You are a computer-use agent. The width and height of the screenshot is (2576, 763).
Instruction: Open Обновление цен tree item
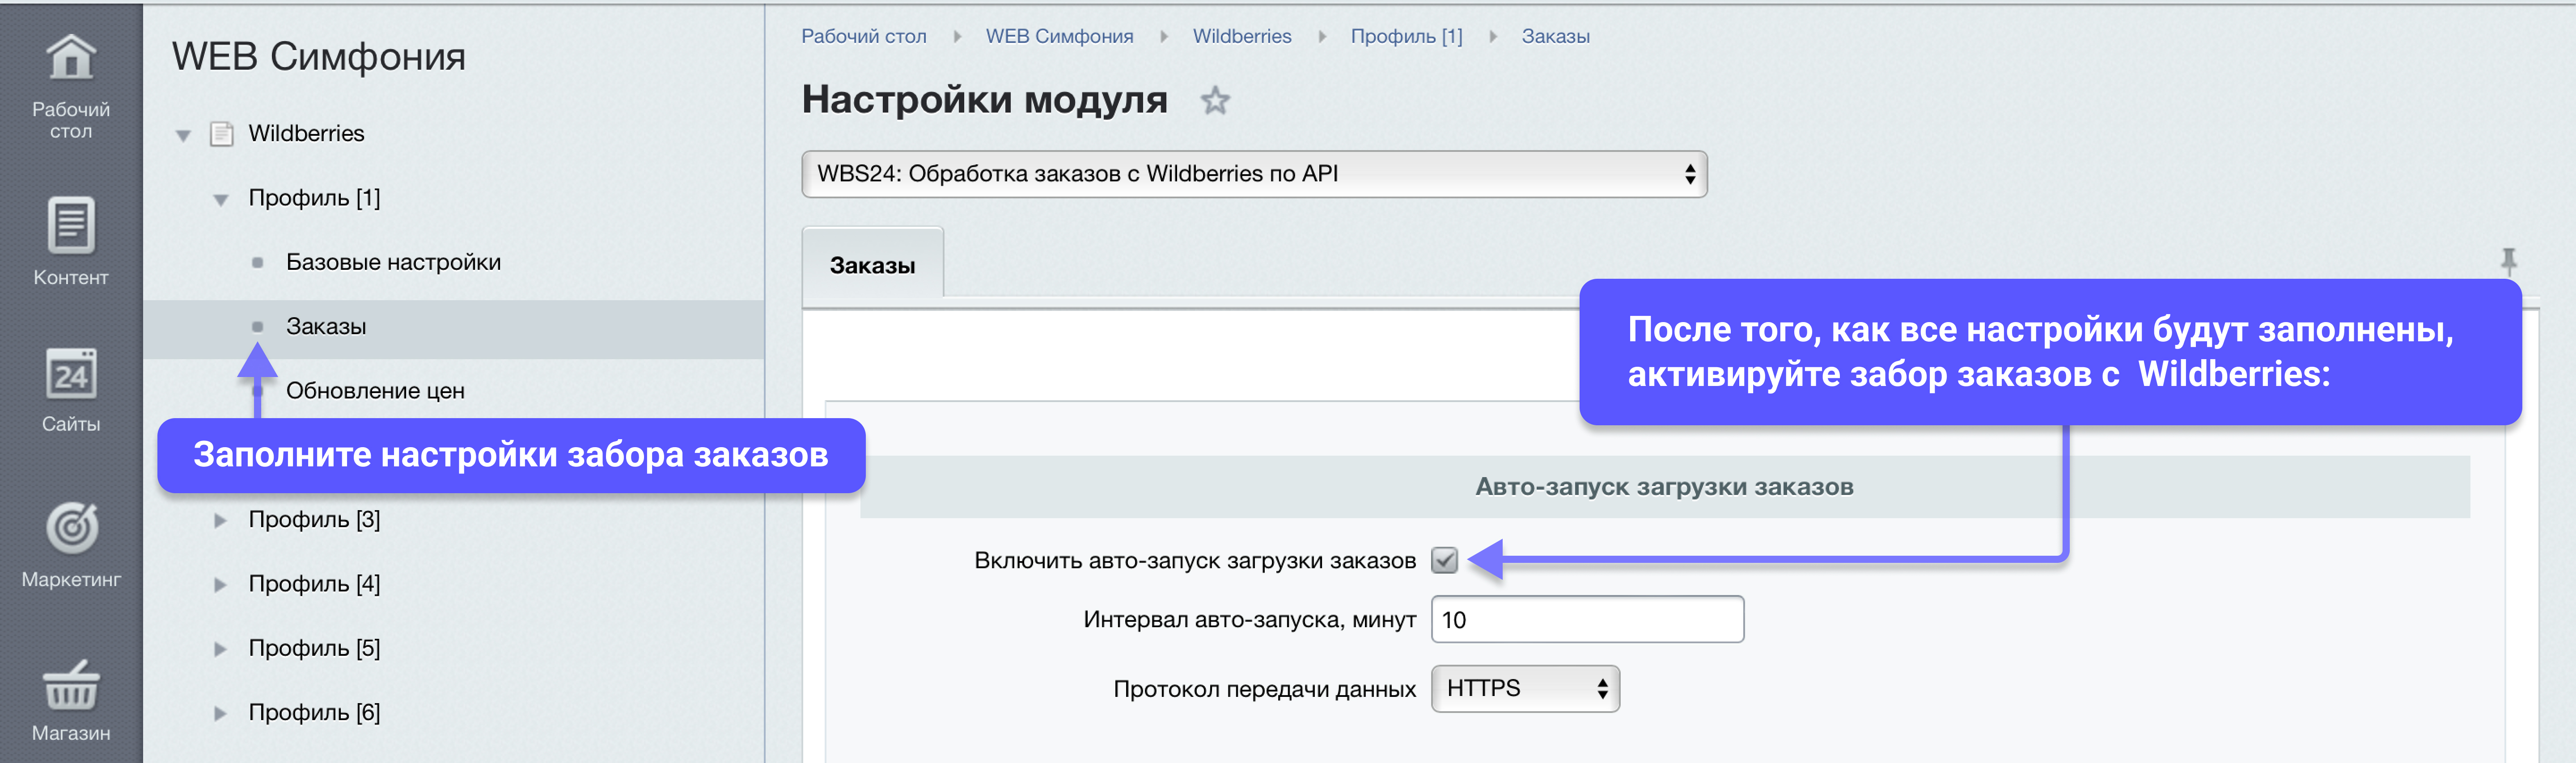tap(375, 391)
